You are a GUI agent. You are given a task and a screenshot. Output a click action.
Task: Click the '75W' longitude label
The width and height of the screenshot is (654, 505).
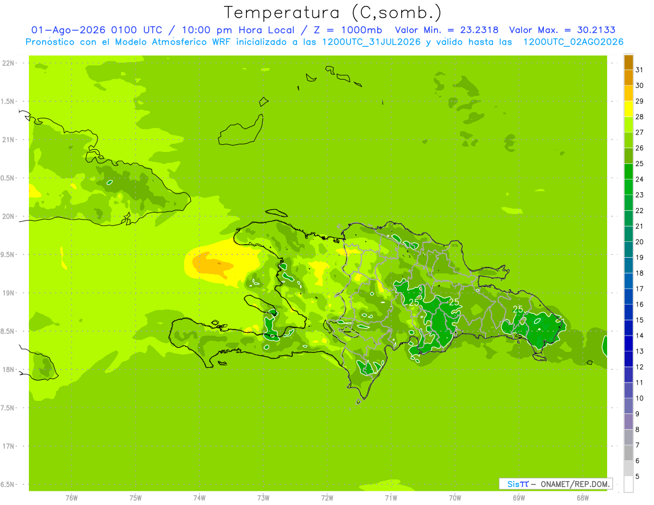136,498
